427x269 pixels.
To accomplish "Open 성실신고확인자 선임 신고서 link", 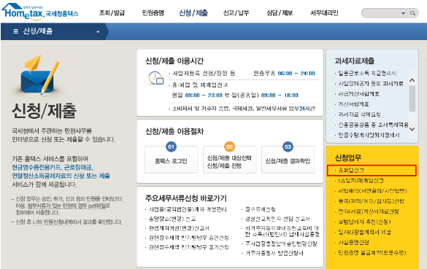I will coord(277,219).
